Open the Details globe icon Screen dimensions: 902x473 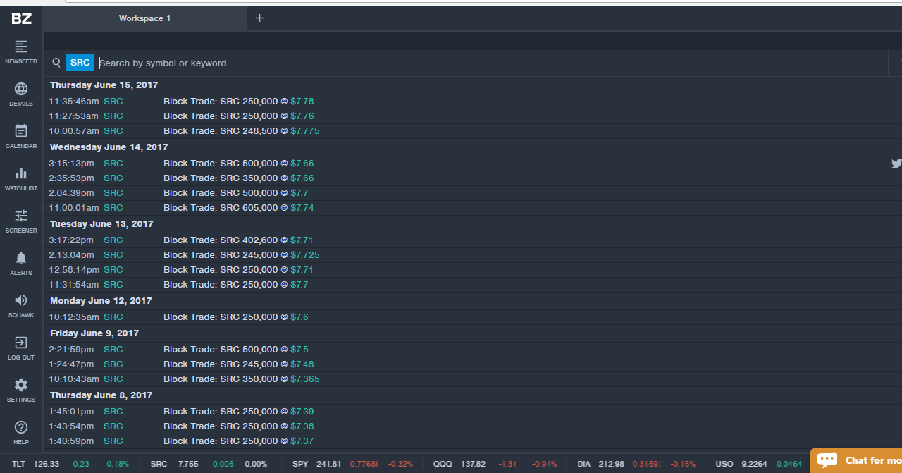pos(21,89)
